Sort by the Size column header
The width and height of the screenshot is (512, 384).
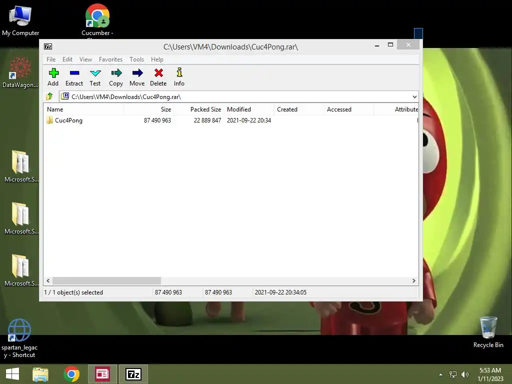coord(148,109)
